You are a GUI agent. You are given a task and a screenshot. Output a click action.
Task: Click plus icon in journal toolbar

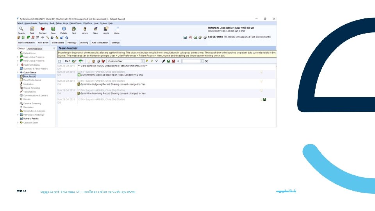[178, 61]
